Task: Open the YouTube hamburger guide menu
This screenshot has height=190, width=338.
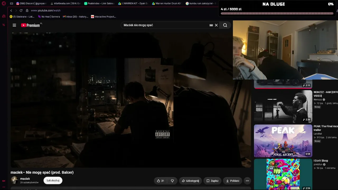Action: click(14, 25)
